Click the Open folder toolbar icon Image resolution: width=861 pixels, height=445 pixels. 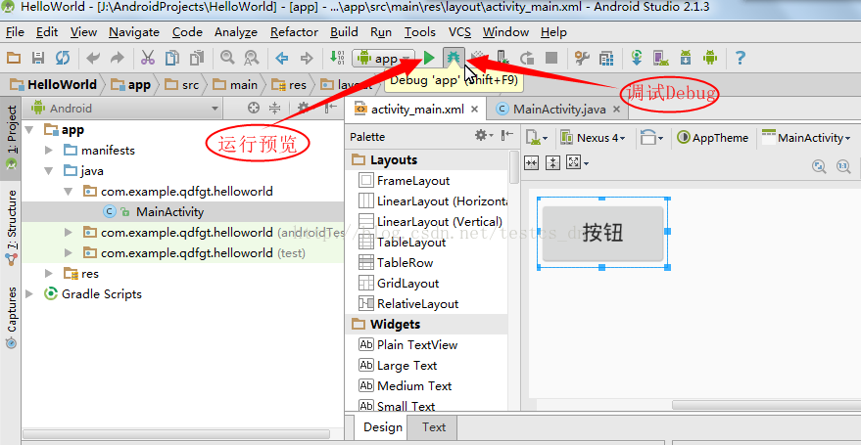point(14,58)
